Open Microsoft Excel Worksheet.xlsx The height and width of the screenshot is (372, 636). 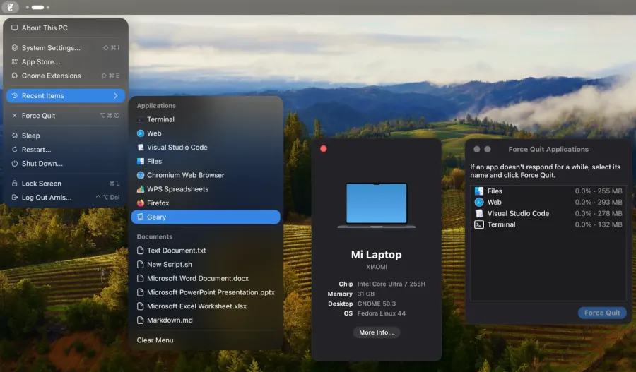(206, 306)
